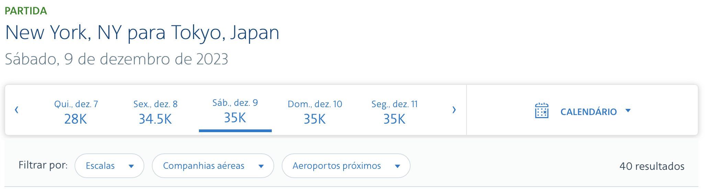The height and width of the screenshot is (189, 716).
Task: Click the previous dates left arrow
Action: 16,110
